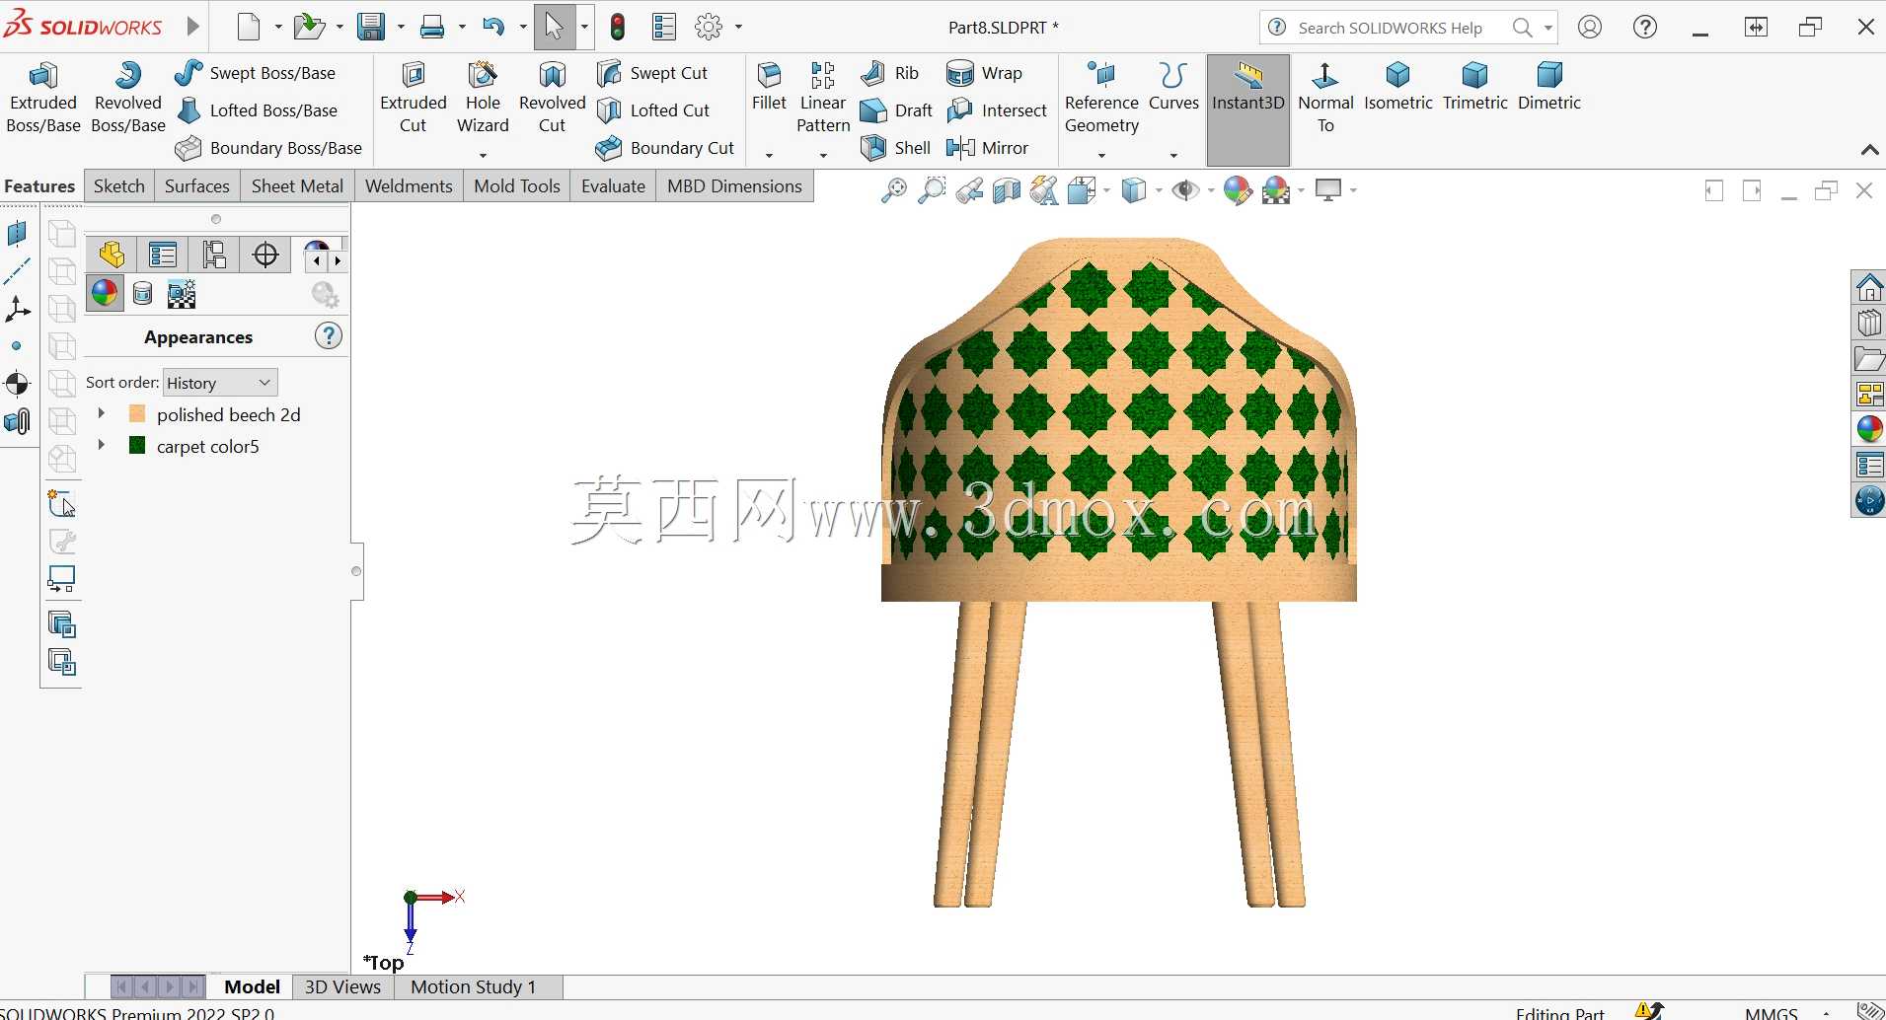Select the Mirror tool
Image resolution: width=1886 pixels, height=1020 pixels.
[988, 148]
